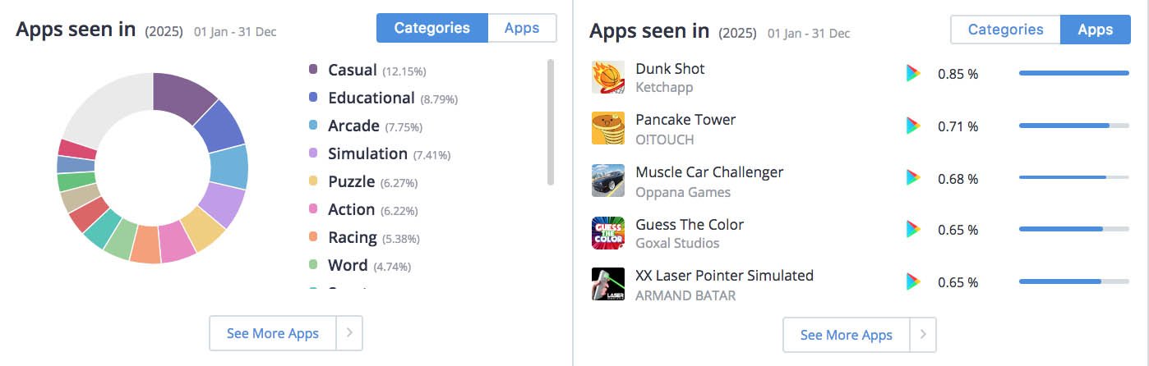Click Google Play icon beside Guess The Color

pyautogui.click(x=913, y=229)
